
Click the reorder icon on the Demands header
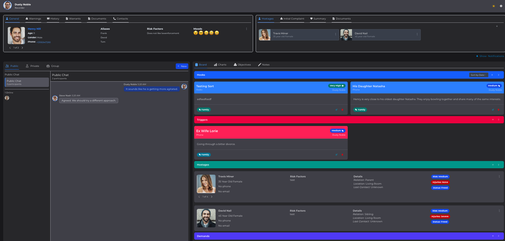click(x=498, y=236)
